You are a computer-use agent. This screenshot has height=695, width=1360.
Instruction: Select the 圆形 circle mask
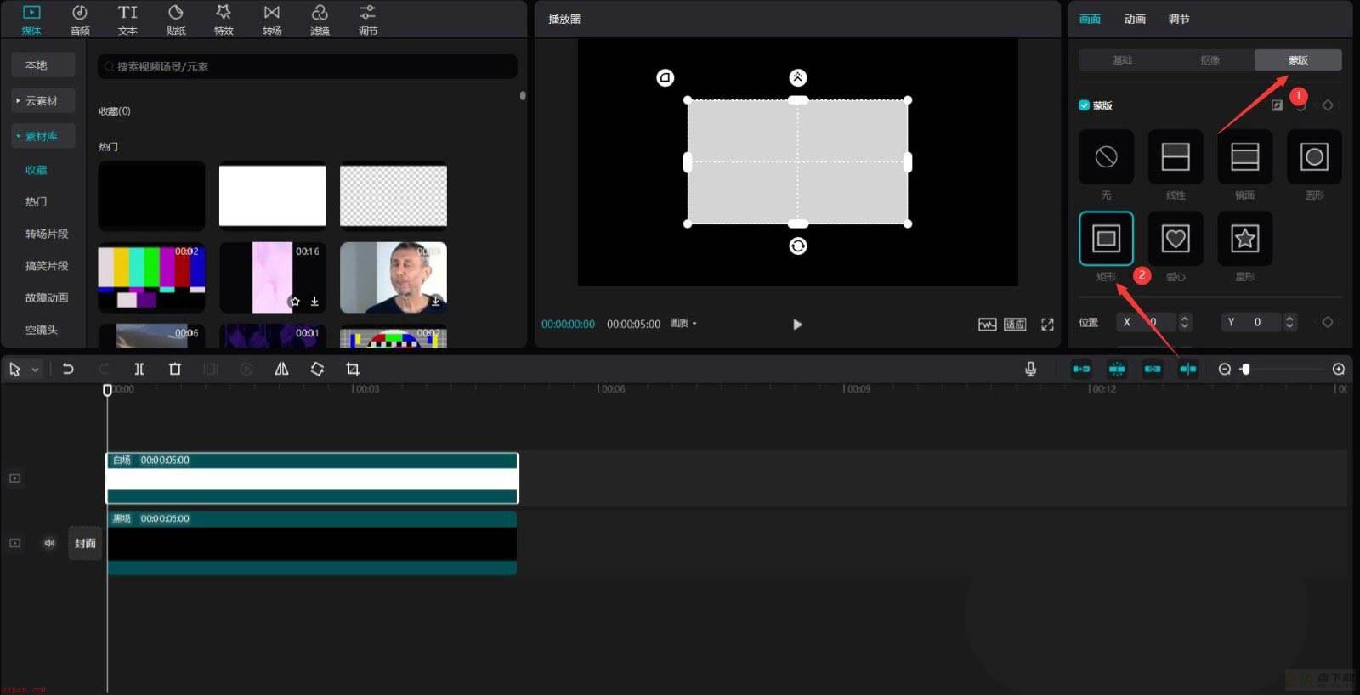[1314, 157]
